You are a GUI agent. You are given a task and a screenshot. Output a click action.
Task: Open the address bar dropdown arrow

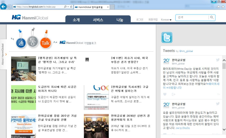pos(68,7)
